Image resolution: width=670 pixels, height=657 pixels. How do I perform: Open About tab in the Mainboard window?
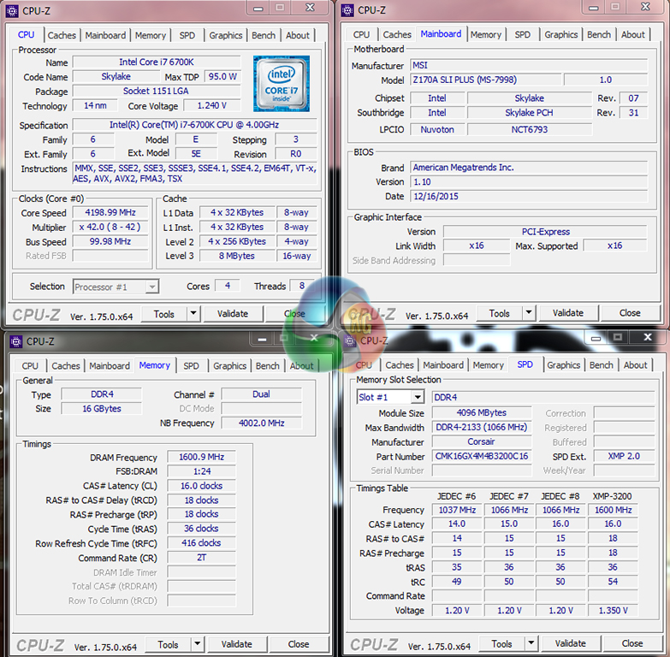[x=633, y=34]
